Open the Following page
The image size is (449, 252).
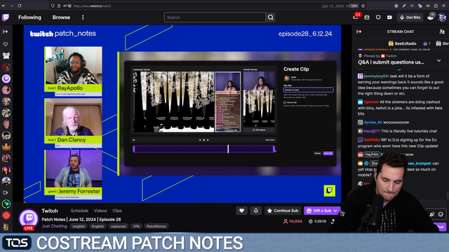click(x=29, y=17)
